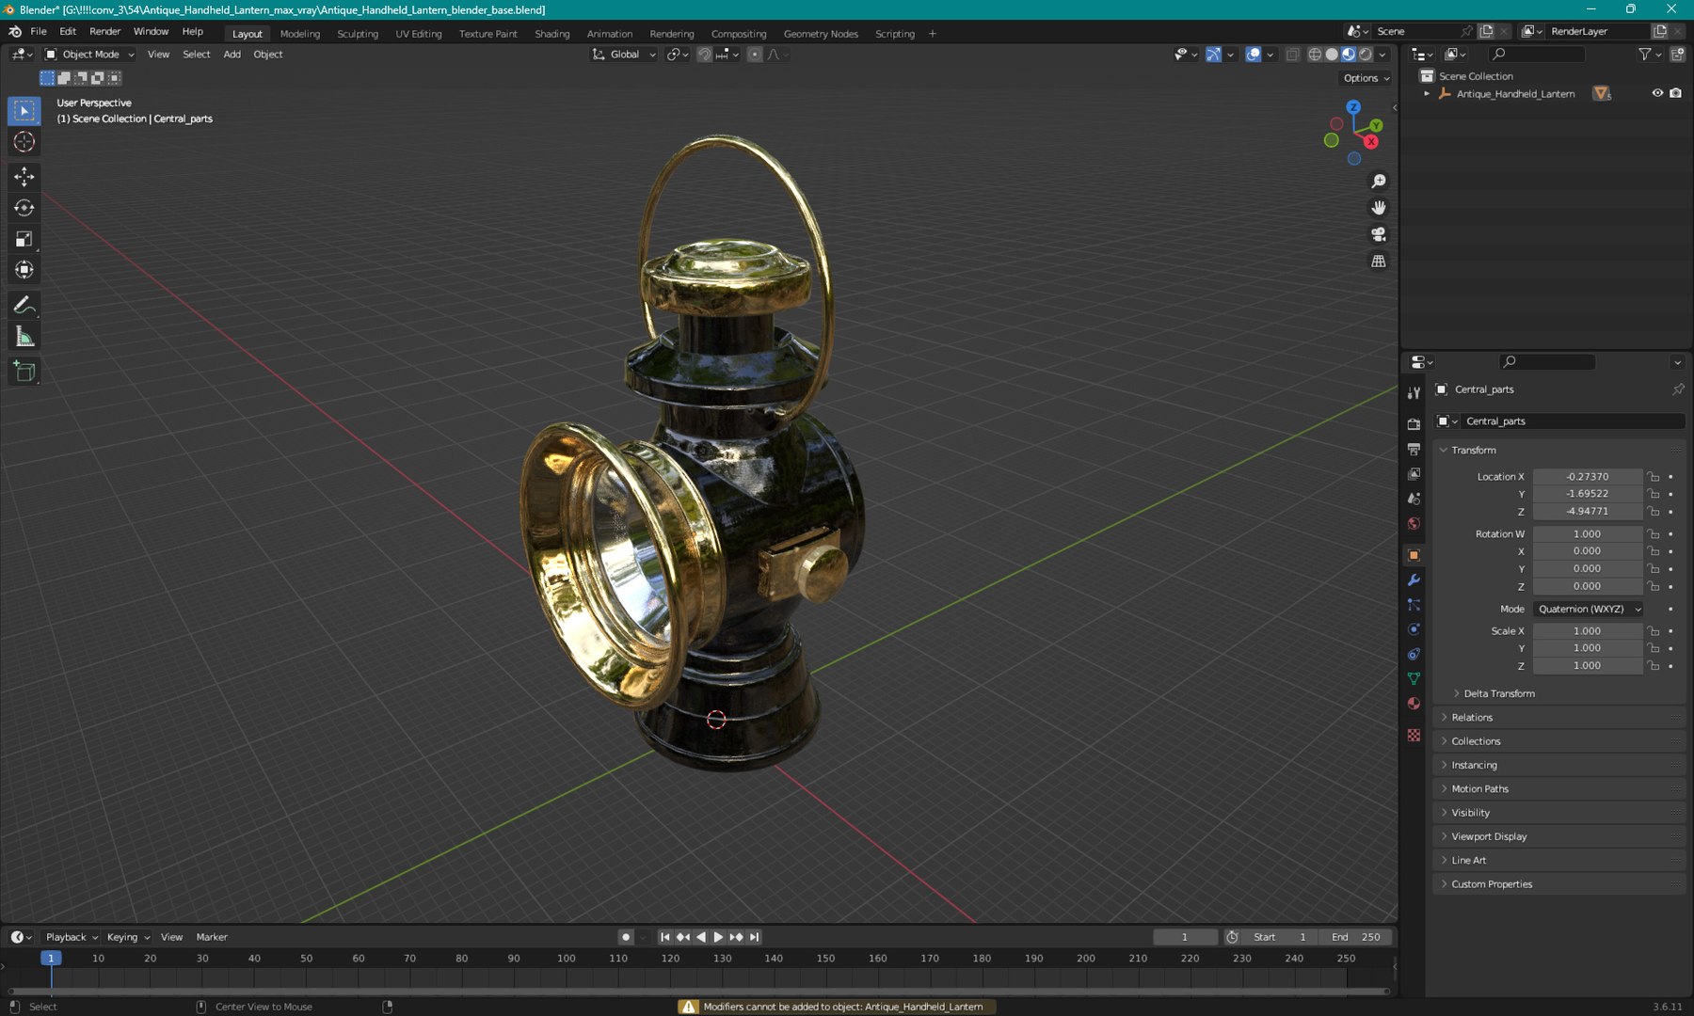The width and height of the screenshot is (1694, 1016).
Task: Activate the Scale tool
Action: tap(24, 239)
